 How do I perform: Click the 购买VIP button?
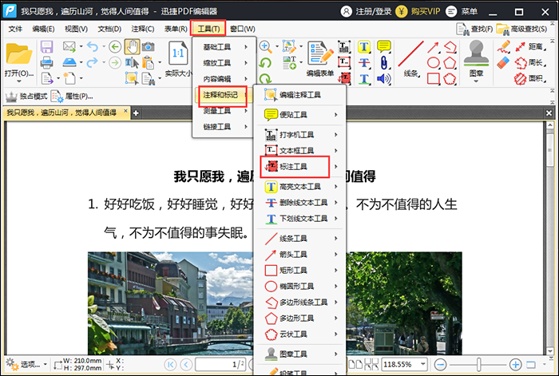[x=418, y=11]
